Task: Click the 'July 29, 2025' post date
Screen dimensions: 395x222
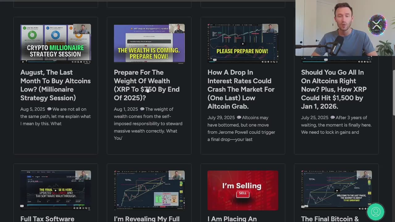Action: pyautogui.click(x=221, y=117)
